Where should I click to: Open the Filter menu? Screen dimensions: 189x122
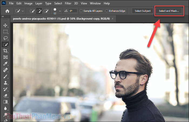pyautogui.click(x=68, y=4)
